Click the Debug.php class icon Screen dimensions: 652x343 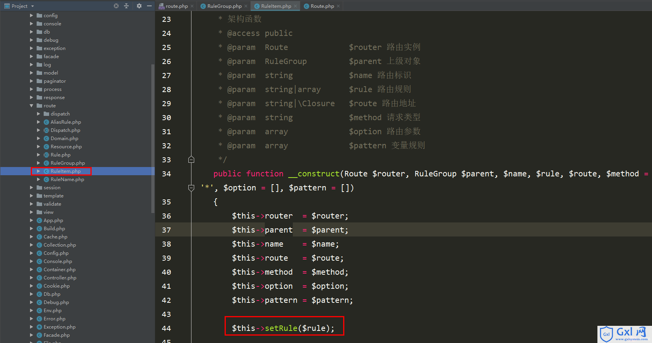click(x=39, y=302)
